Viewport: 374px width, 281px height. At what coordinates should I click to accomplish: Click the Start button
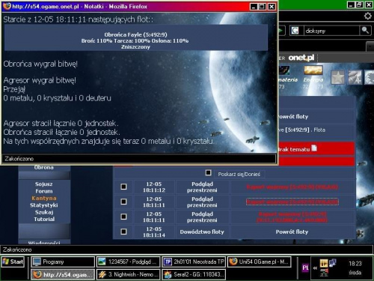tap(13, 262)
